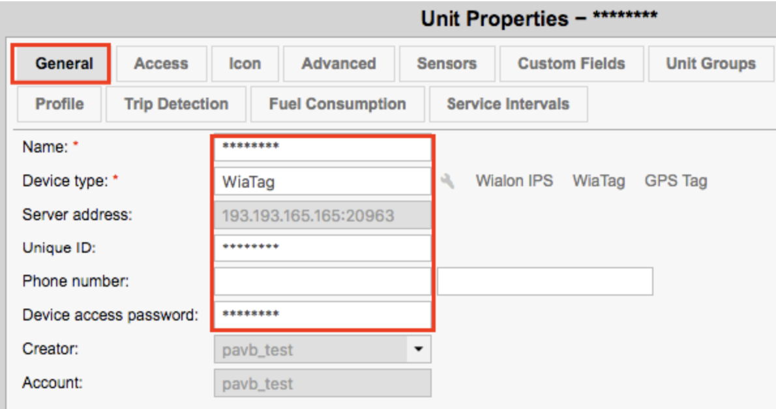776x409 pixels.
Task: Select the Trip Detection tab
Action: [176, 104]
